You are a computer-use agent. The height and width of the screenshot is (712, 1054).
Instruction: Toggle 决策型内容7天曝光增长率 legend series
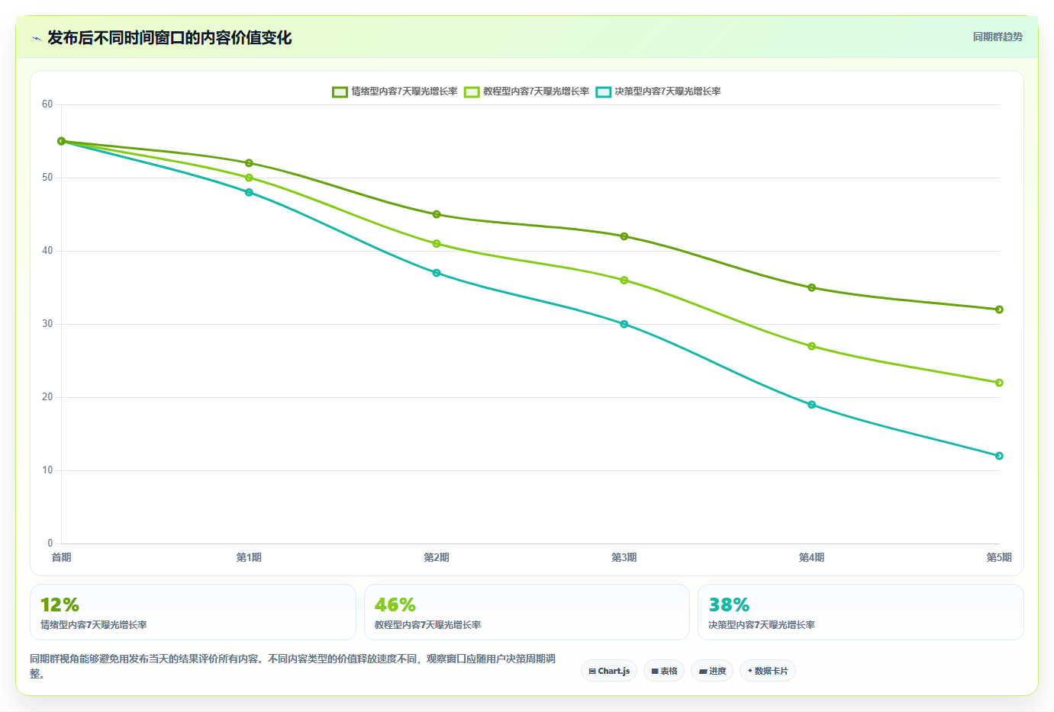[658, 91]
